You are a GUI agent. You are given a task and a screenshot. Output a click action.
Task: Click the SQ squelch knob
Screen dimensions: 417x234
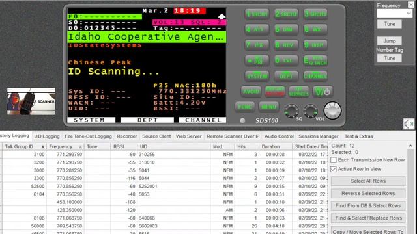click(291, 111)
